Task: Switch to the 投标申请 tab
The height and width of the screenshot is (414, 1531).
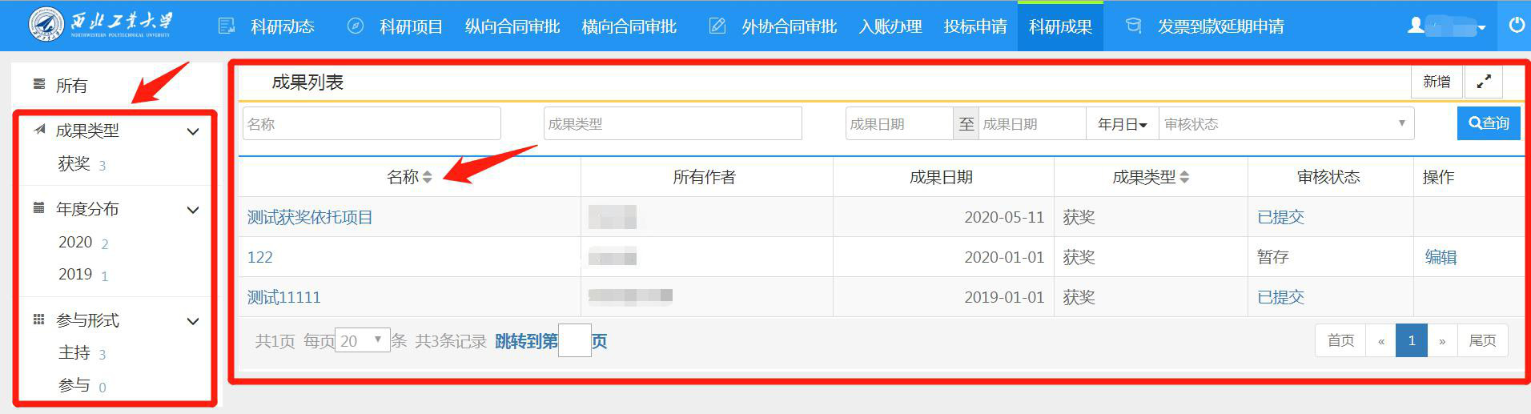Action: click(x=974, y=26)
